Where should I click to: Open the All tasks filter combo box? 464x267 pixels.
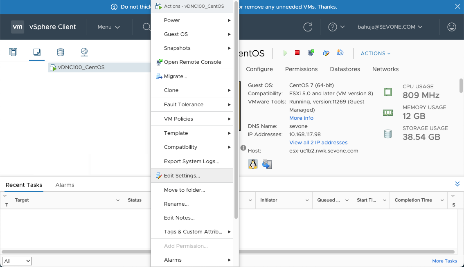[x=17, y=261]
